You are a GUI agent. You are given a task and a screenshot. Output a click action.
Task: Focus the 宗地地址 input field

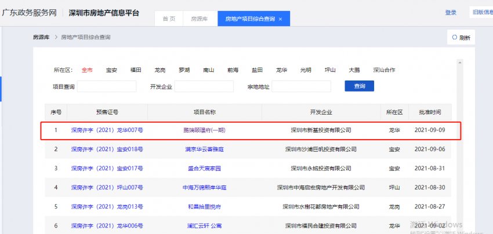coord(301,86)
